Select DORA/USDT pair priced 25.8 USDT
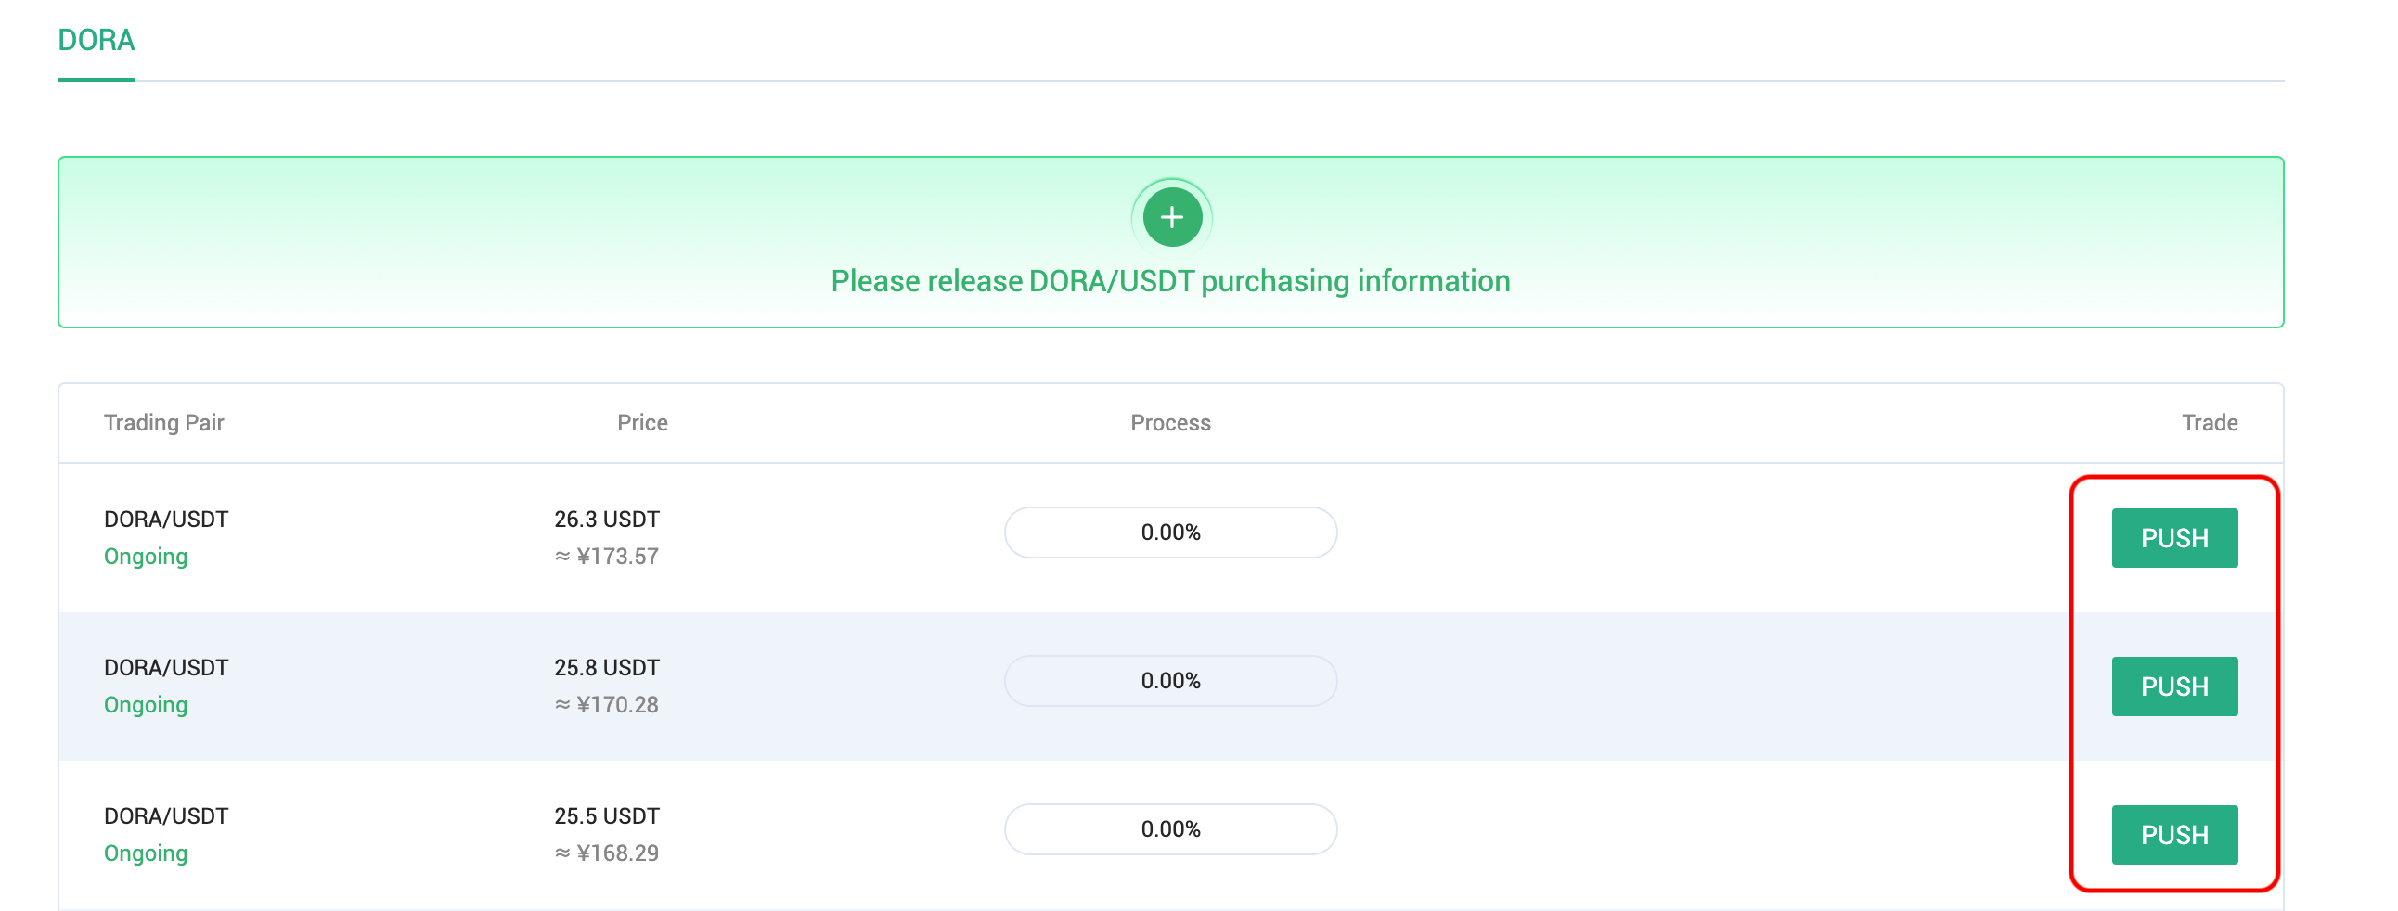2398x911 pixels. tap(166, 668)
